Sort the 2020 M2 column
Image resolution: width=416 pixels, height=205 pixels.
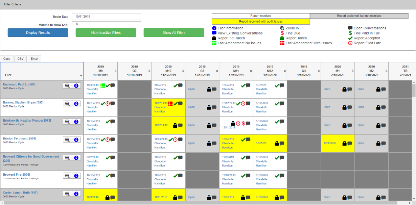click(x=371, y=71)
